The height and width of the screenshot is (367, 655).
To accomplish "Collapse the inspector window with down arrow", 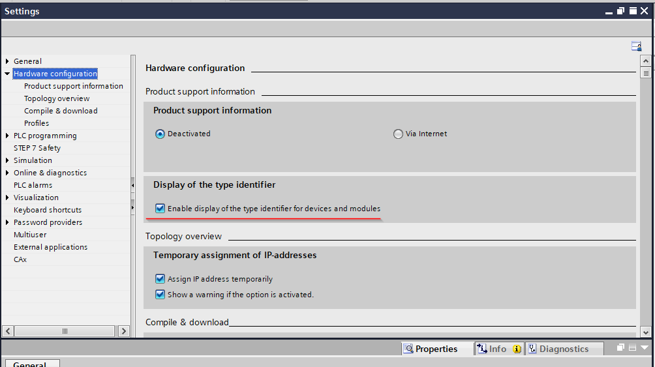I will pyautogui.click(x=644, y=347).
